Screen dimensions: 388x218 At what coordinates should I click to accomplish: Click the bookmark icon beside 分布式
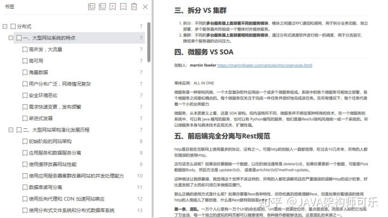(x=13, y=26)
